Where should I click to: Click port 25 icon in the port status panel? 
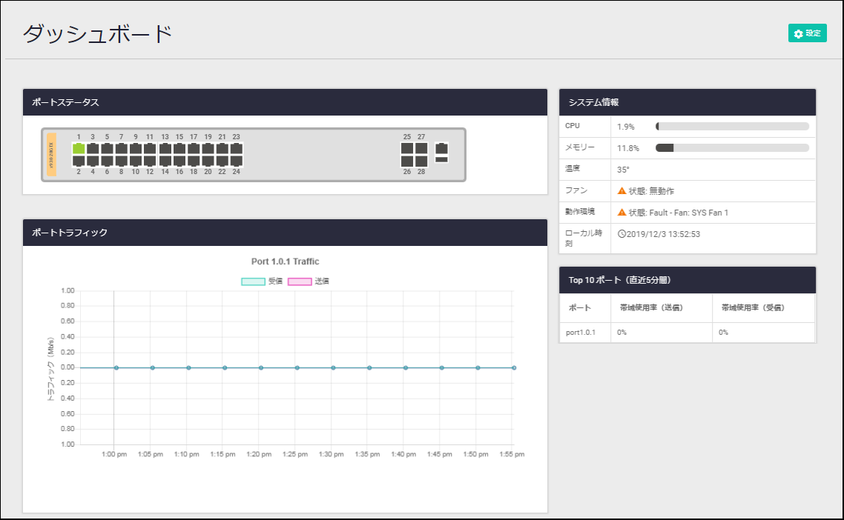(x=406, y=148)
